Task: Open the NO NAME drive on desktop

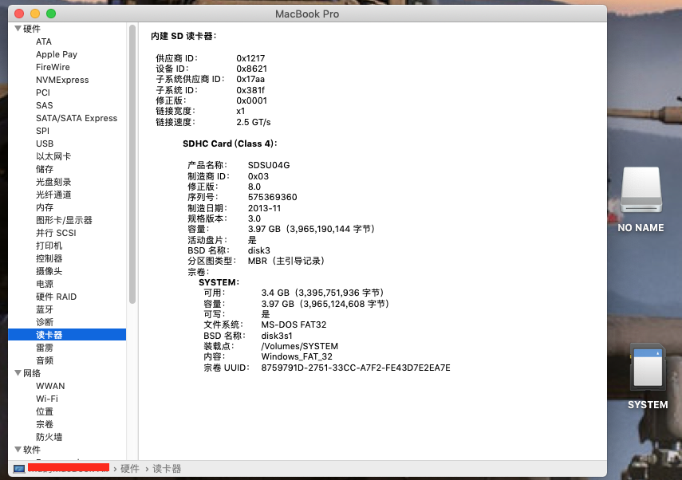Action: [641, 191]
